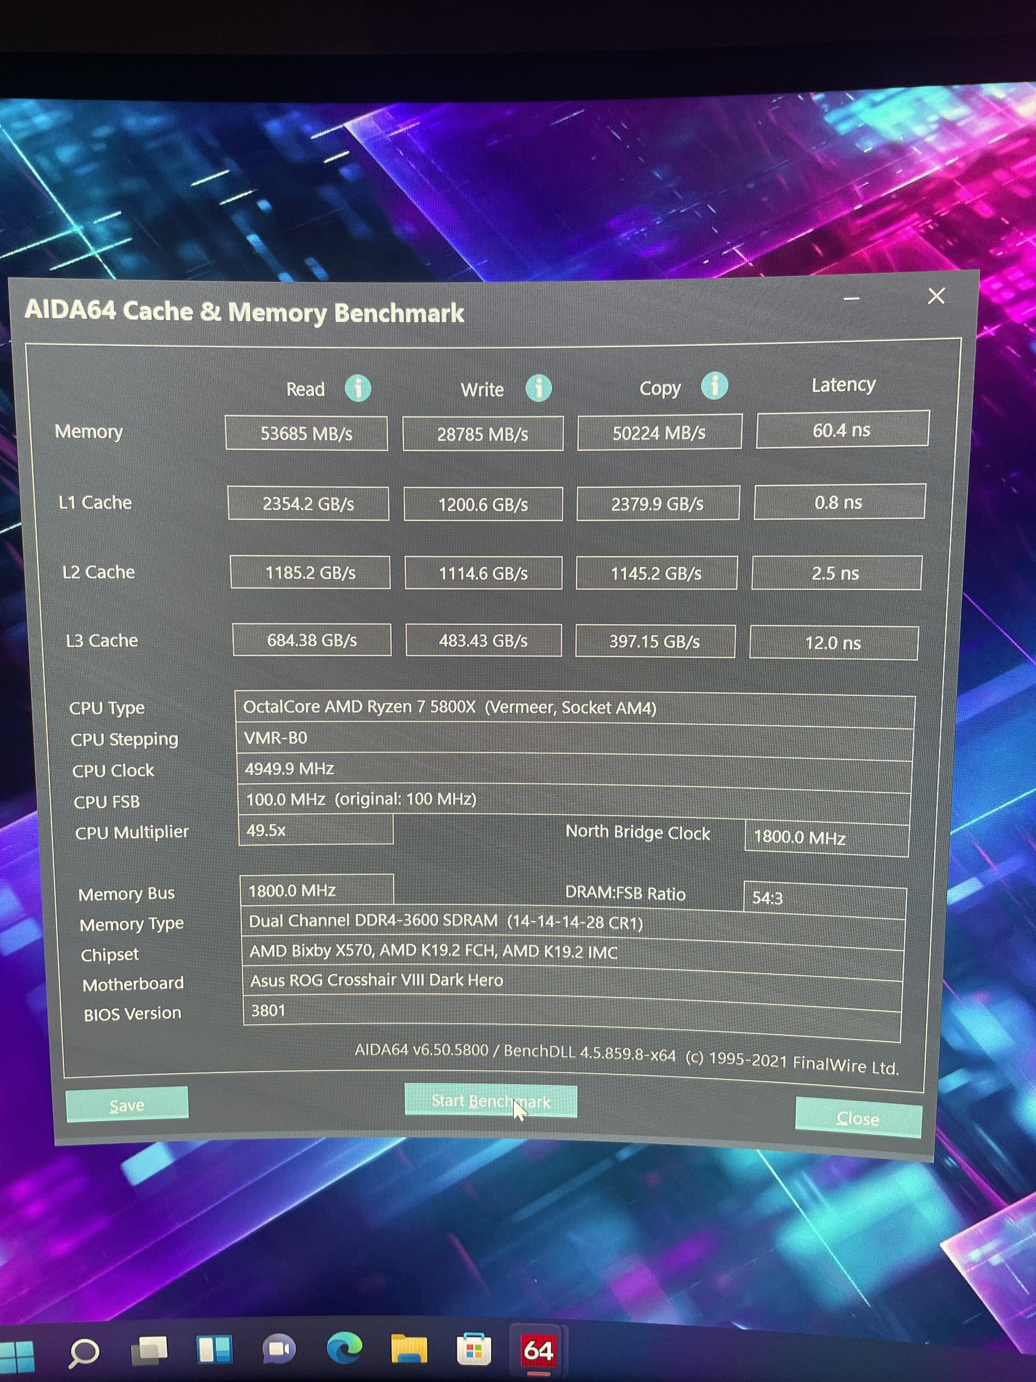Open File Explorer from taskbar

pos(409,1349)
